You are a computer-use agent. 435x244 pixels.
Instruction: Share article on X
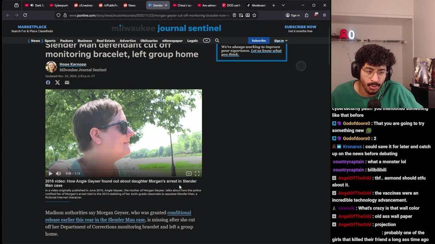click(x=57, y=82)
